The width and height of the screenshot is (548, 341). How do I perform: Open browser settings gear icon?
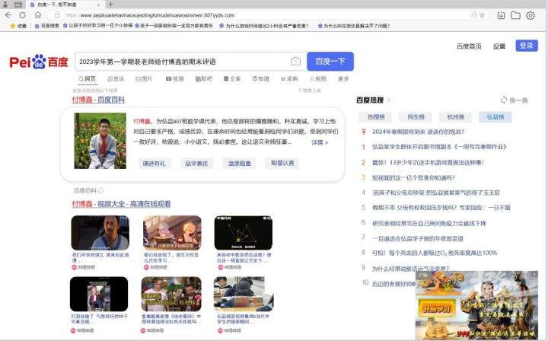pos(530,15)
